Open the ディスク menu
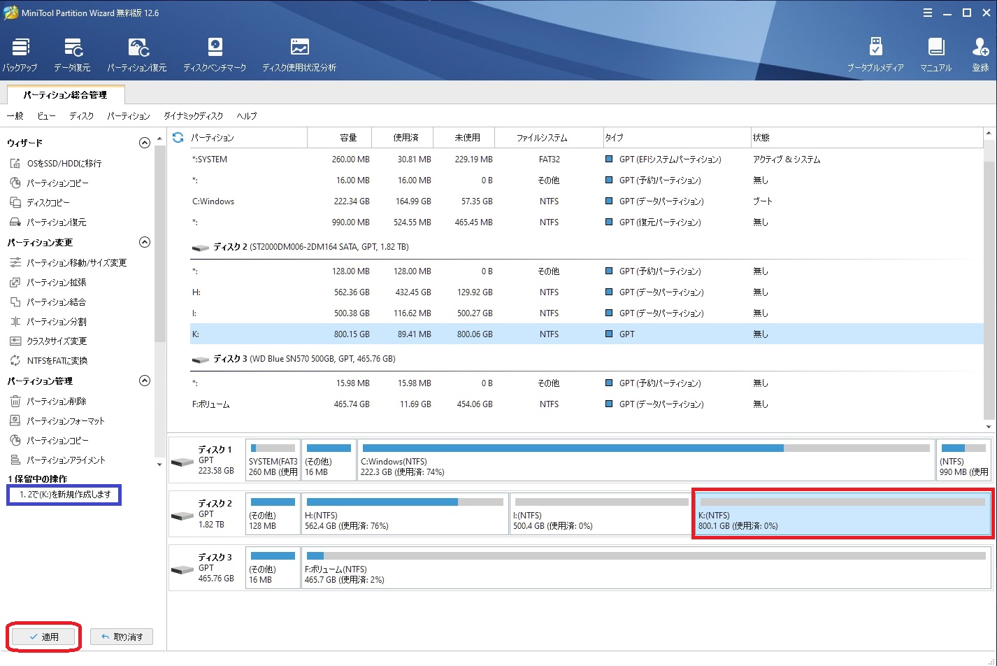 click(x=81, y=115)
